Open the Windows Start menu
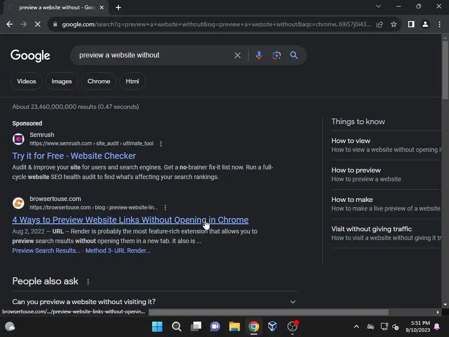Viewport: 449px width, 337px height. click(x=157, y=326)
